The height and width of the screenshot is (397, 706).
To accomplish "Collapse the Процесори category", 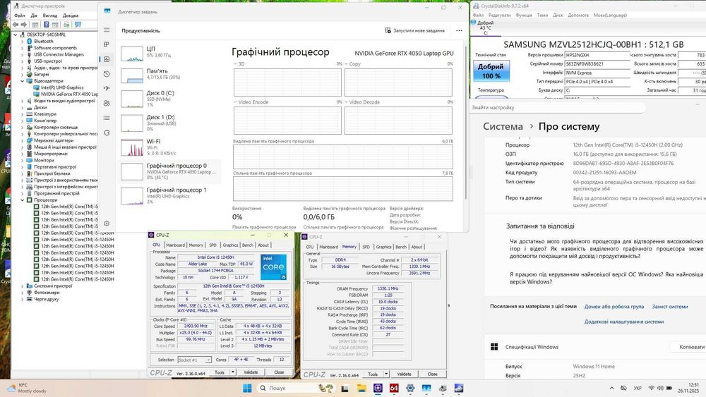I will [22, 200].
